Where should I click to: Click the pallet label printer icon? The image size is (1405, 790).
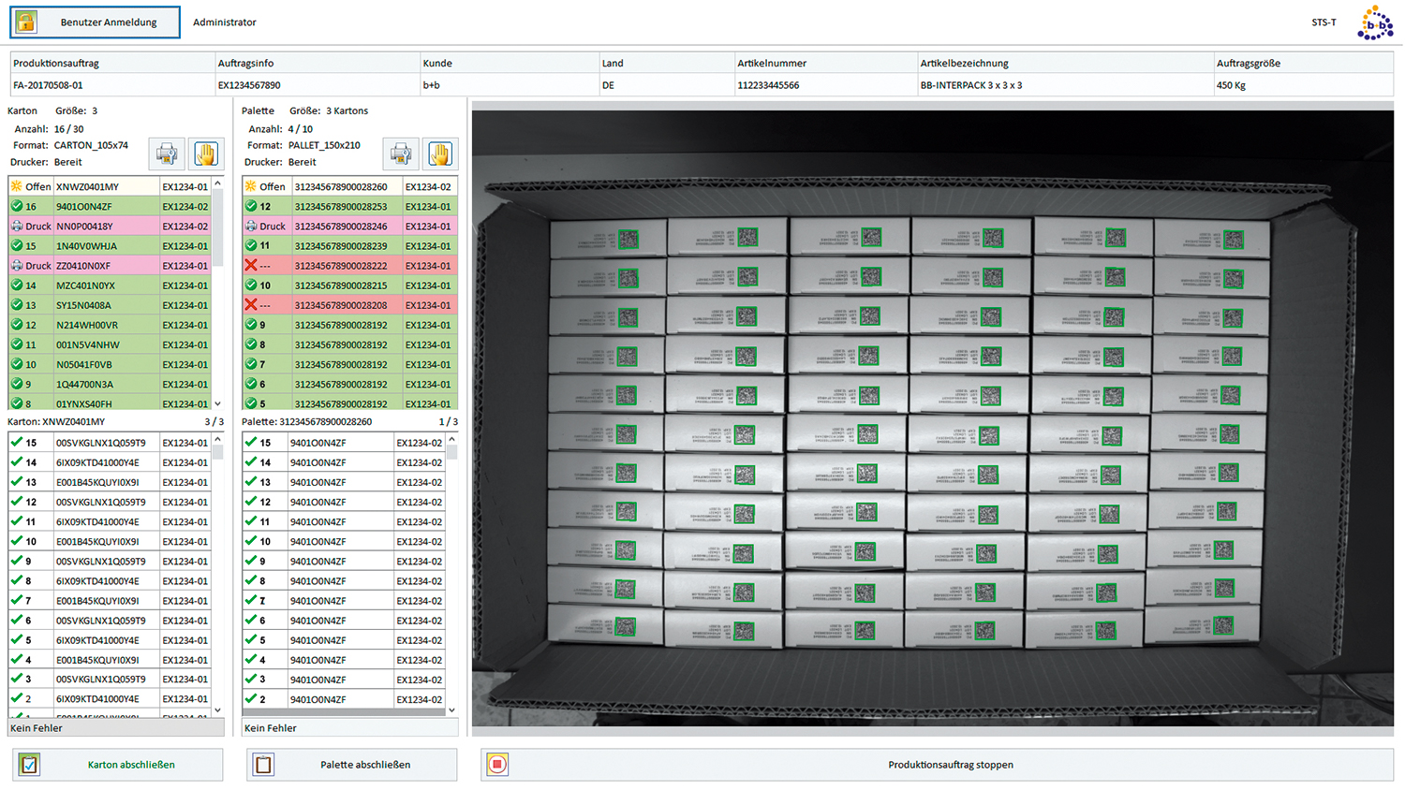click(x=401, y=154)
